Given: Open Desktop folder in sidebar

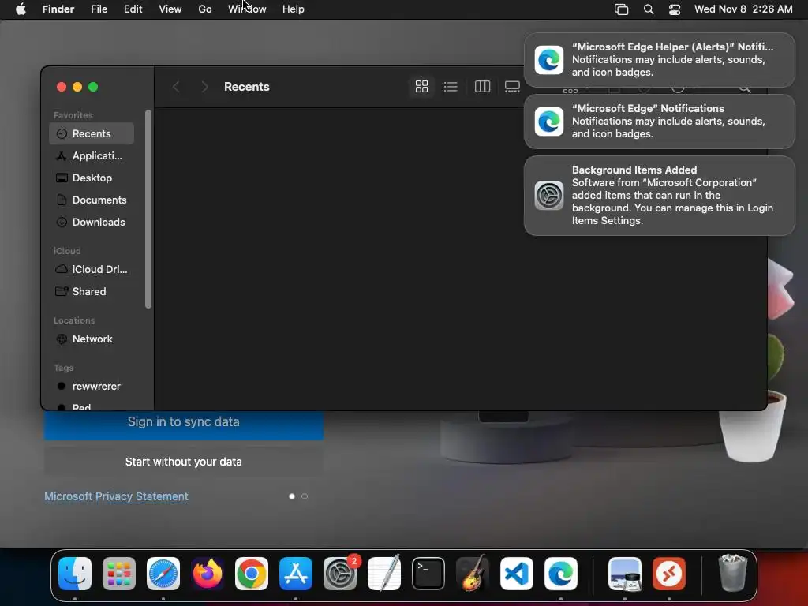Looking at the screenshot, I should (x=92, y=178).
